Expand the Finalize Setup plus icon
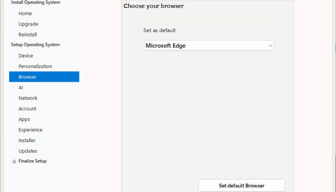Image resolution: width=336 pixels, height=192 pixels. point(14,161)
